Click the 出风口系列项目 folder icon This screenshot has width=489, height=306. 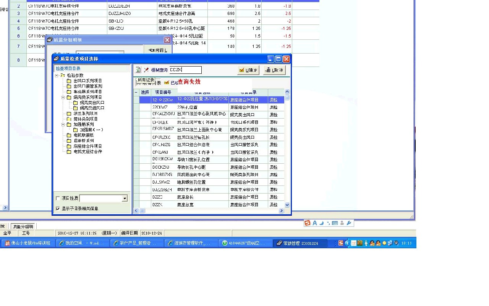(69, 81)
